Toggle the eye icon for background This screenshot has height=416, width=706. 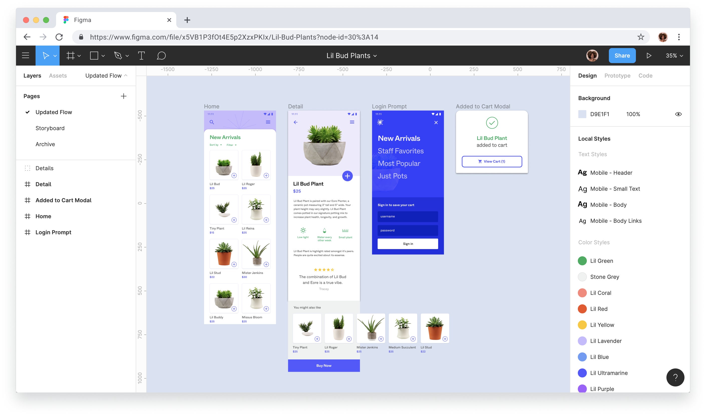(x=678, y=114)
